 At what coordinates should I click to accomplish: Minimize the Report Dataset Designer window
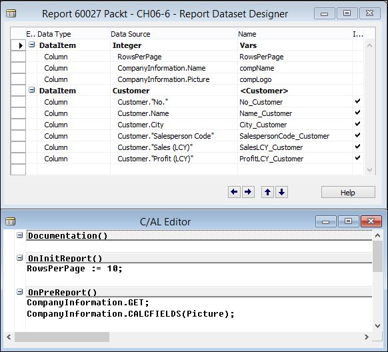coord(325,13)
